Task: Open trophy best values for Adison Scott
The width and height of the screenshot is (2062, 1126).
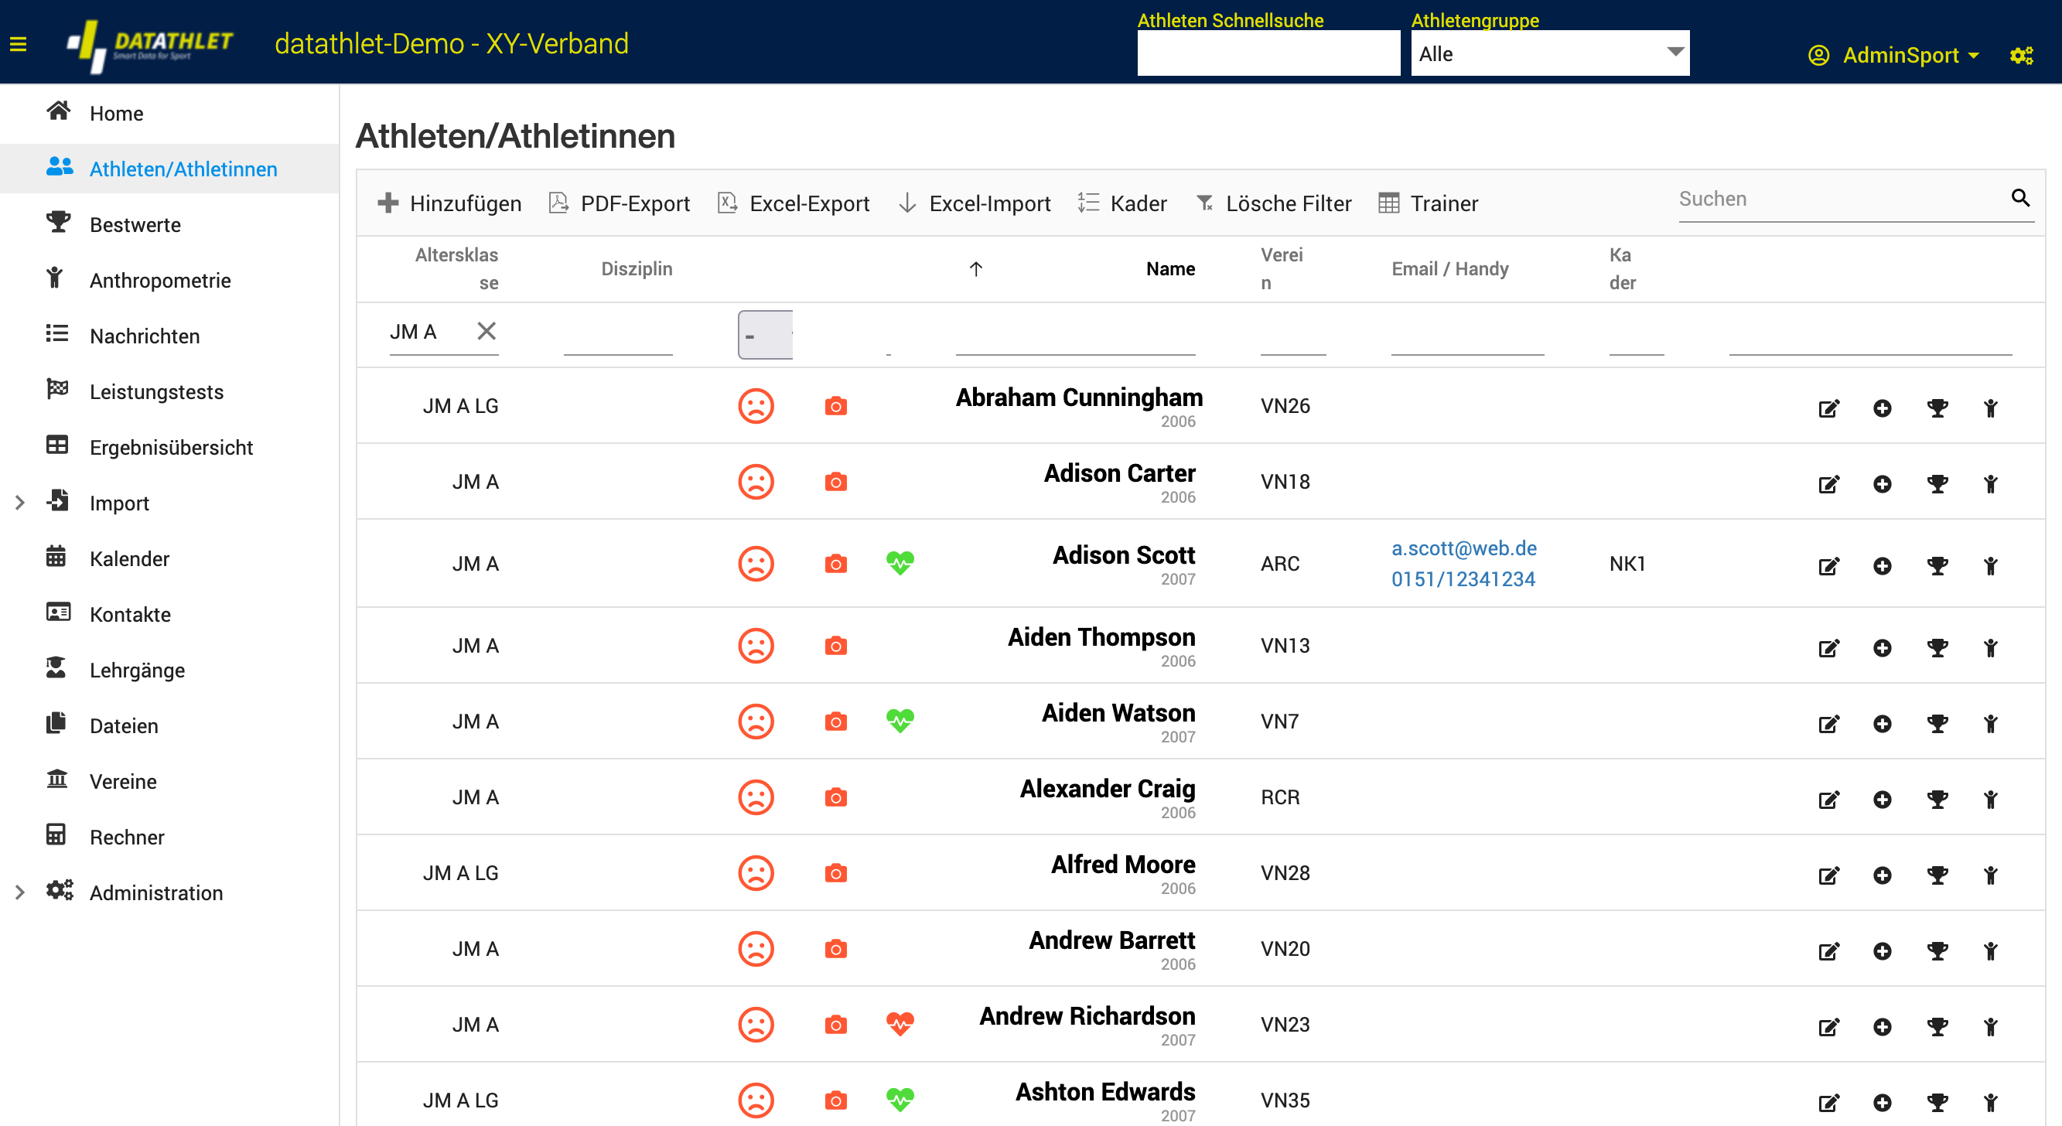Action: coord(1937,566)
